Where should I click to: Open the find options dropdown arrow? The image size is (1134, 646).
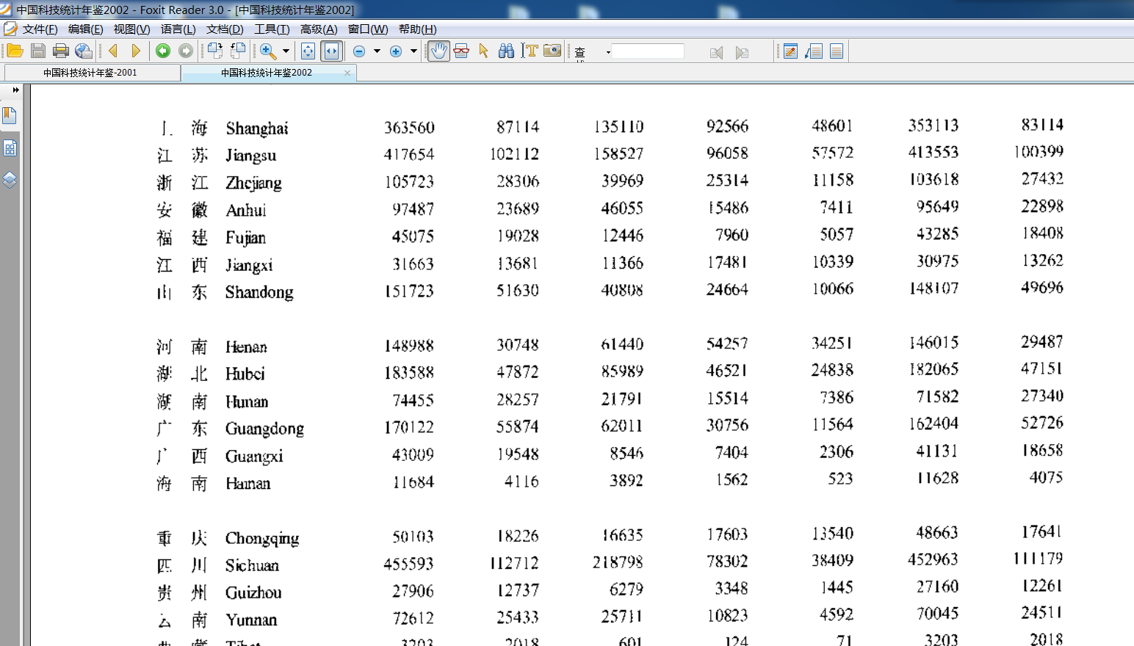(608, 51)
